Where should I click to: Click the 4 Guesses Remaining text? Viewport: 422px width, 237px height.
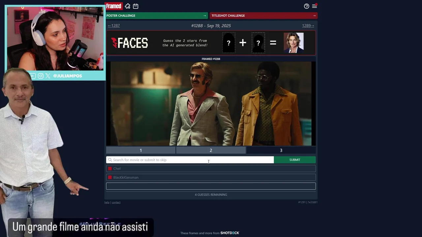[x=211, y=195]
